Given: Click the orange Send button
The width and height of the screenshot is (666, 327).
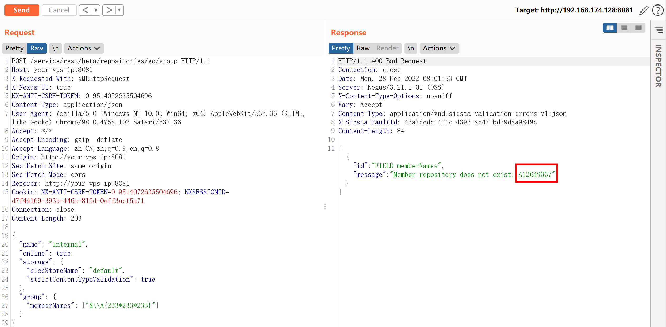Looking at the screenshot, I should 22,10.
